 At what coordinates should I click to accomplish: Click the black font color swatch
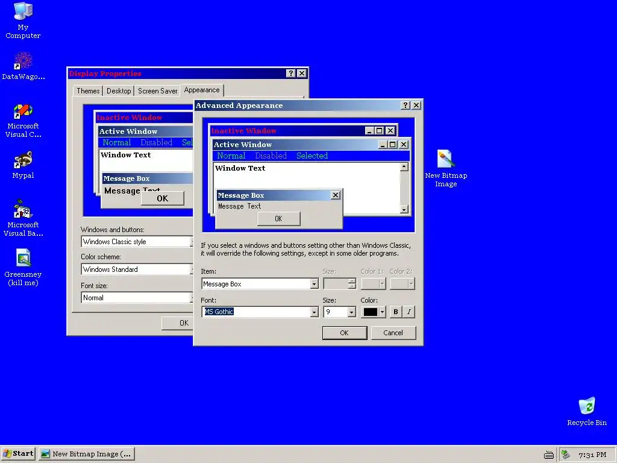tap(371, 312)
